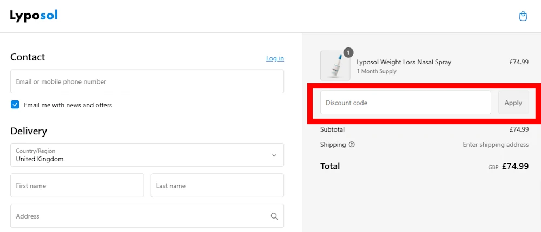This screenshot has height=232, width=541.
Task: Click the Lyposol logo
Action: [34, 16]
